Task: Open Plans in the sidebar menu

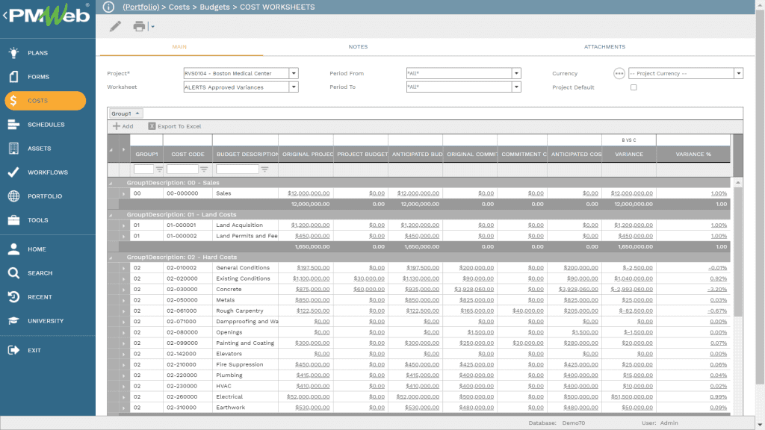Action: click(37, 53)
